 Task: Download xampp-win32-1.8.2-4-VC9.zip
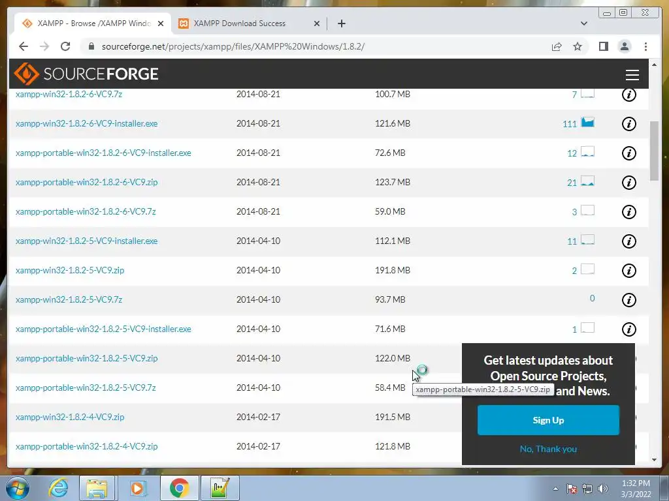point(70,417)
